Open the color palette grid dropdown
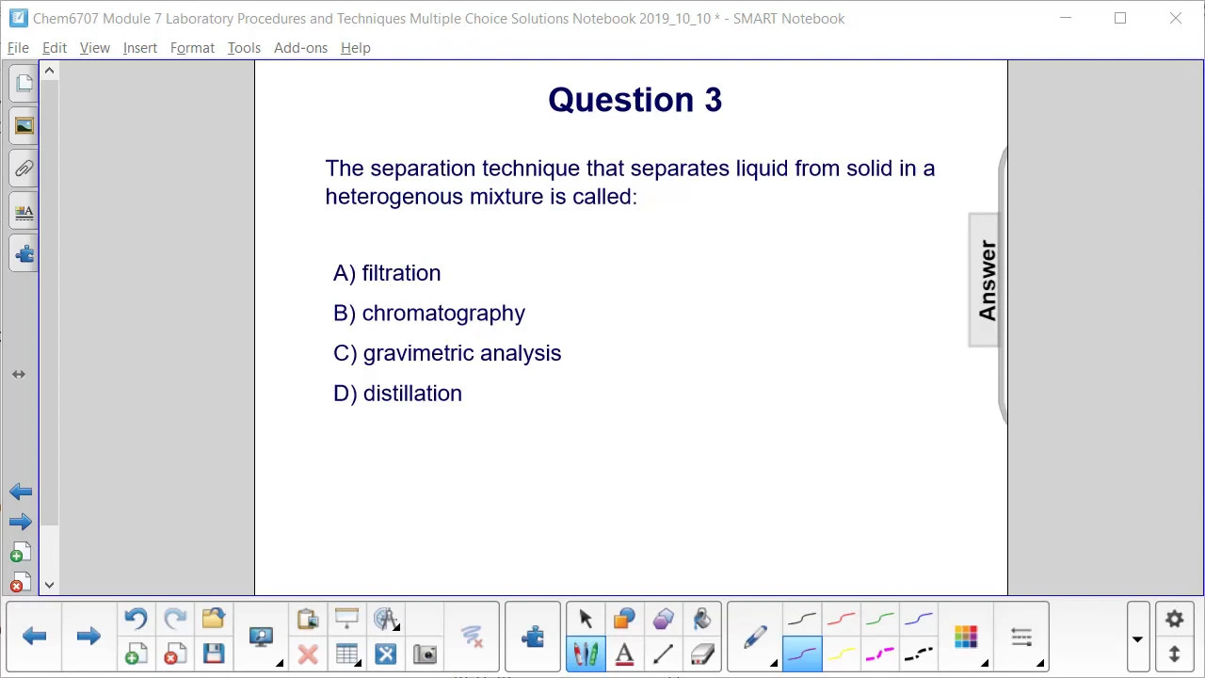 coord(966,638)
